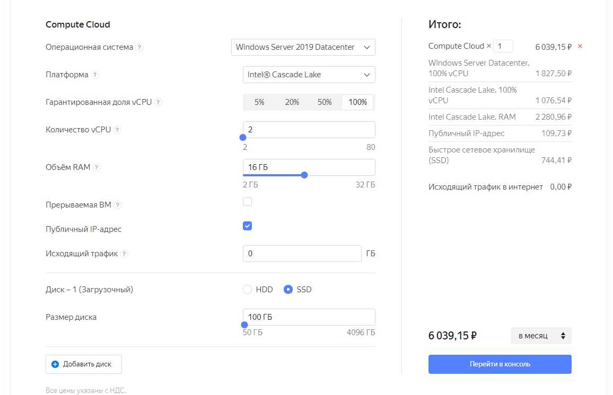This screenshot has width=613, height=395.
Task: Focus Compute Cloud quantity field
Action: [503, 46]
